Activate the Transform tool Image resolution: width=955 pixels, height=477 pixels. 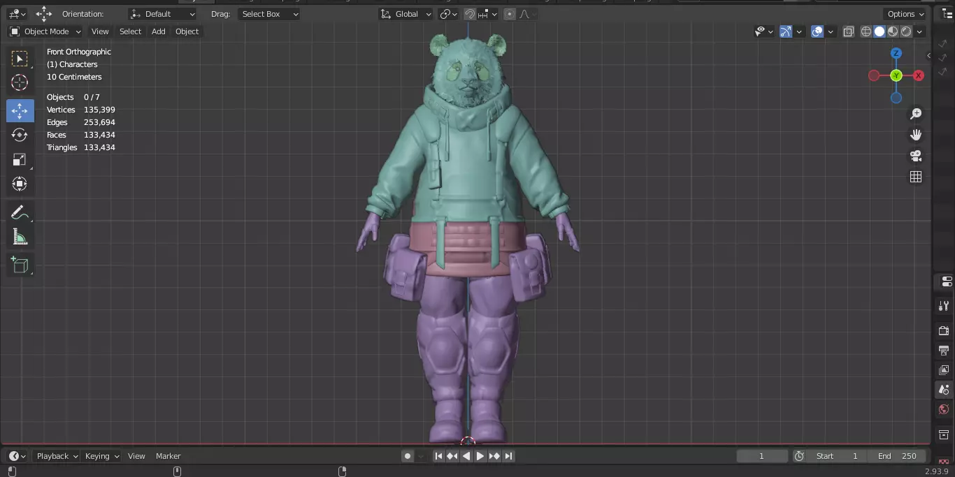(x=20, y=184)
